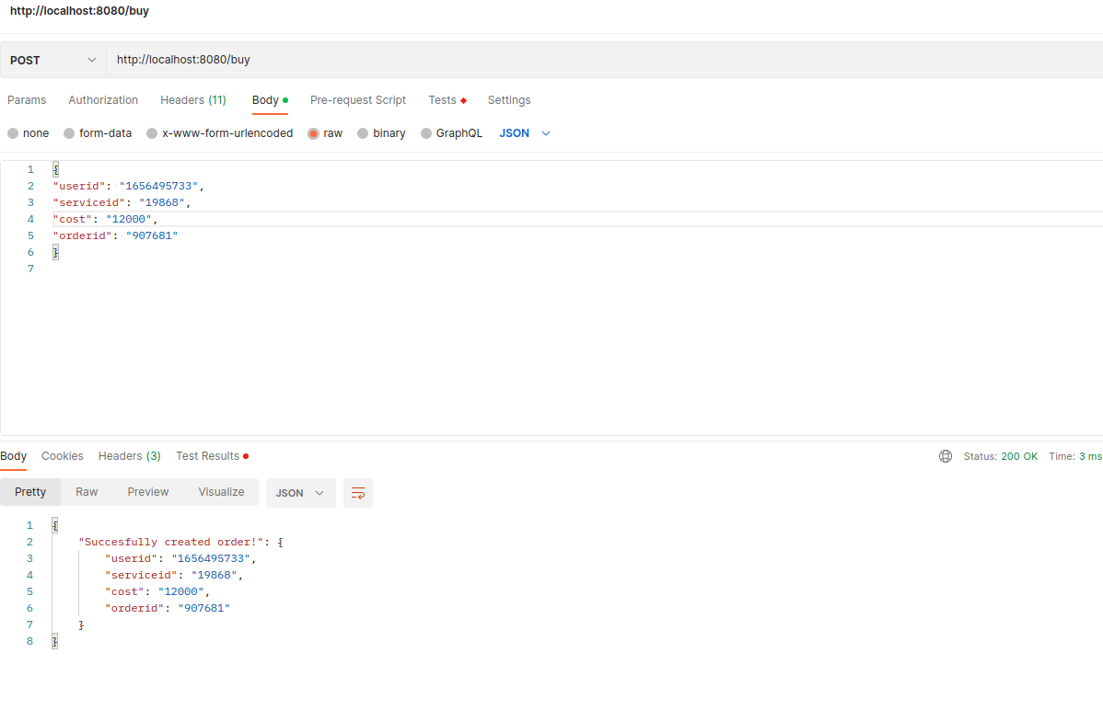This screenshot has width=1103, height=722.
Task: Open the JSON format dropdown in response pane
Action: (300, 492)
